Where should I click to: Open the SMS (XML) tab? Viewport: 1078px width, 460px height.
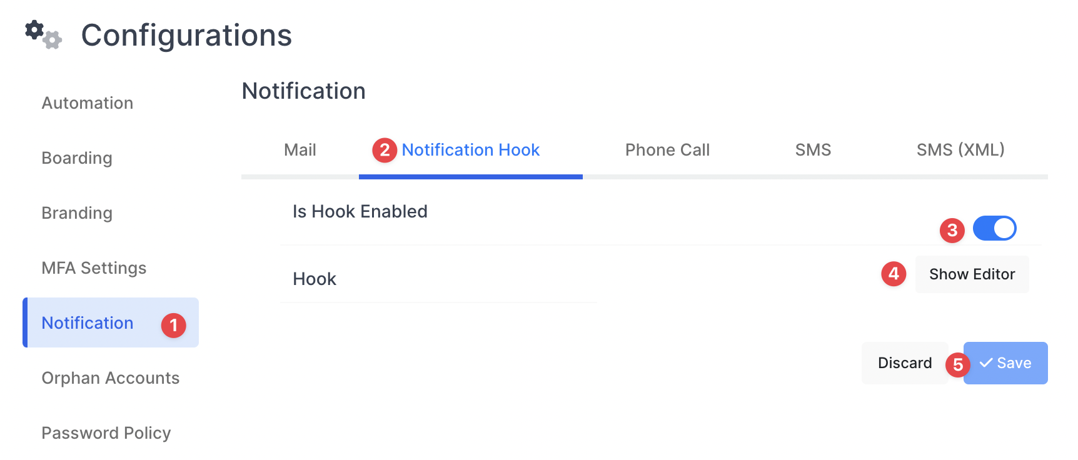[x=960, y=150]
